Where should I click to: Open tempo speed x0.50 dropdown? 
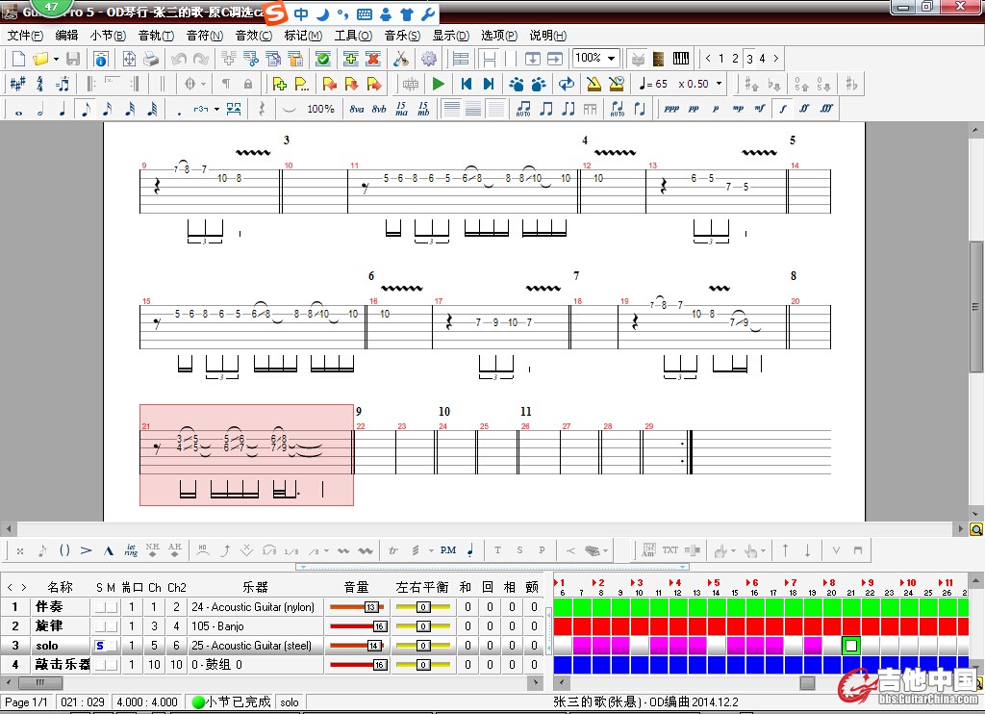tap(719, 84)
